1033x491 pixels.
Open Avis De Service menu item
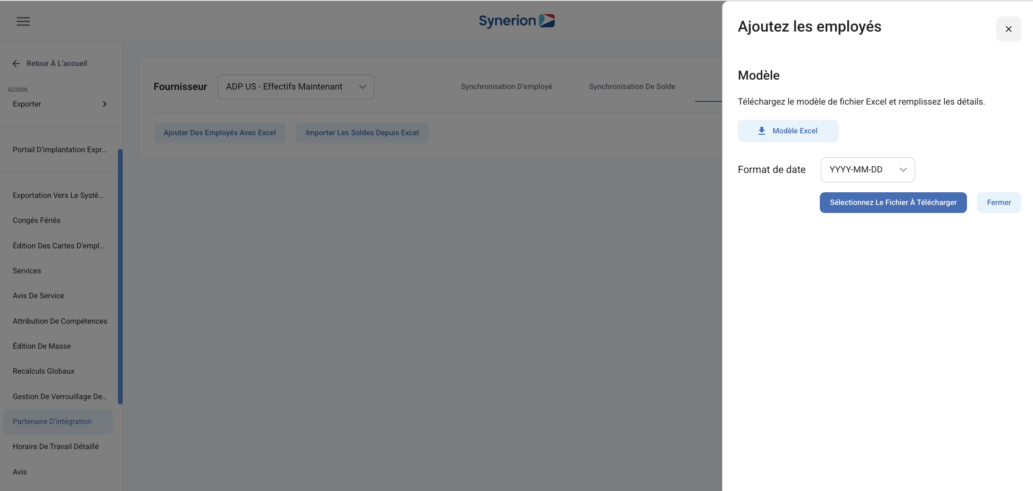[x=38, y=296]
